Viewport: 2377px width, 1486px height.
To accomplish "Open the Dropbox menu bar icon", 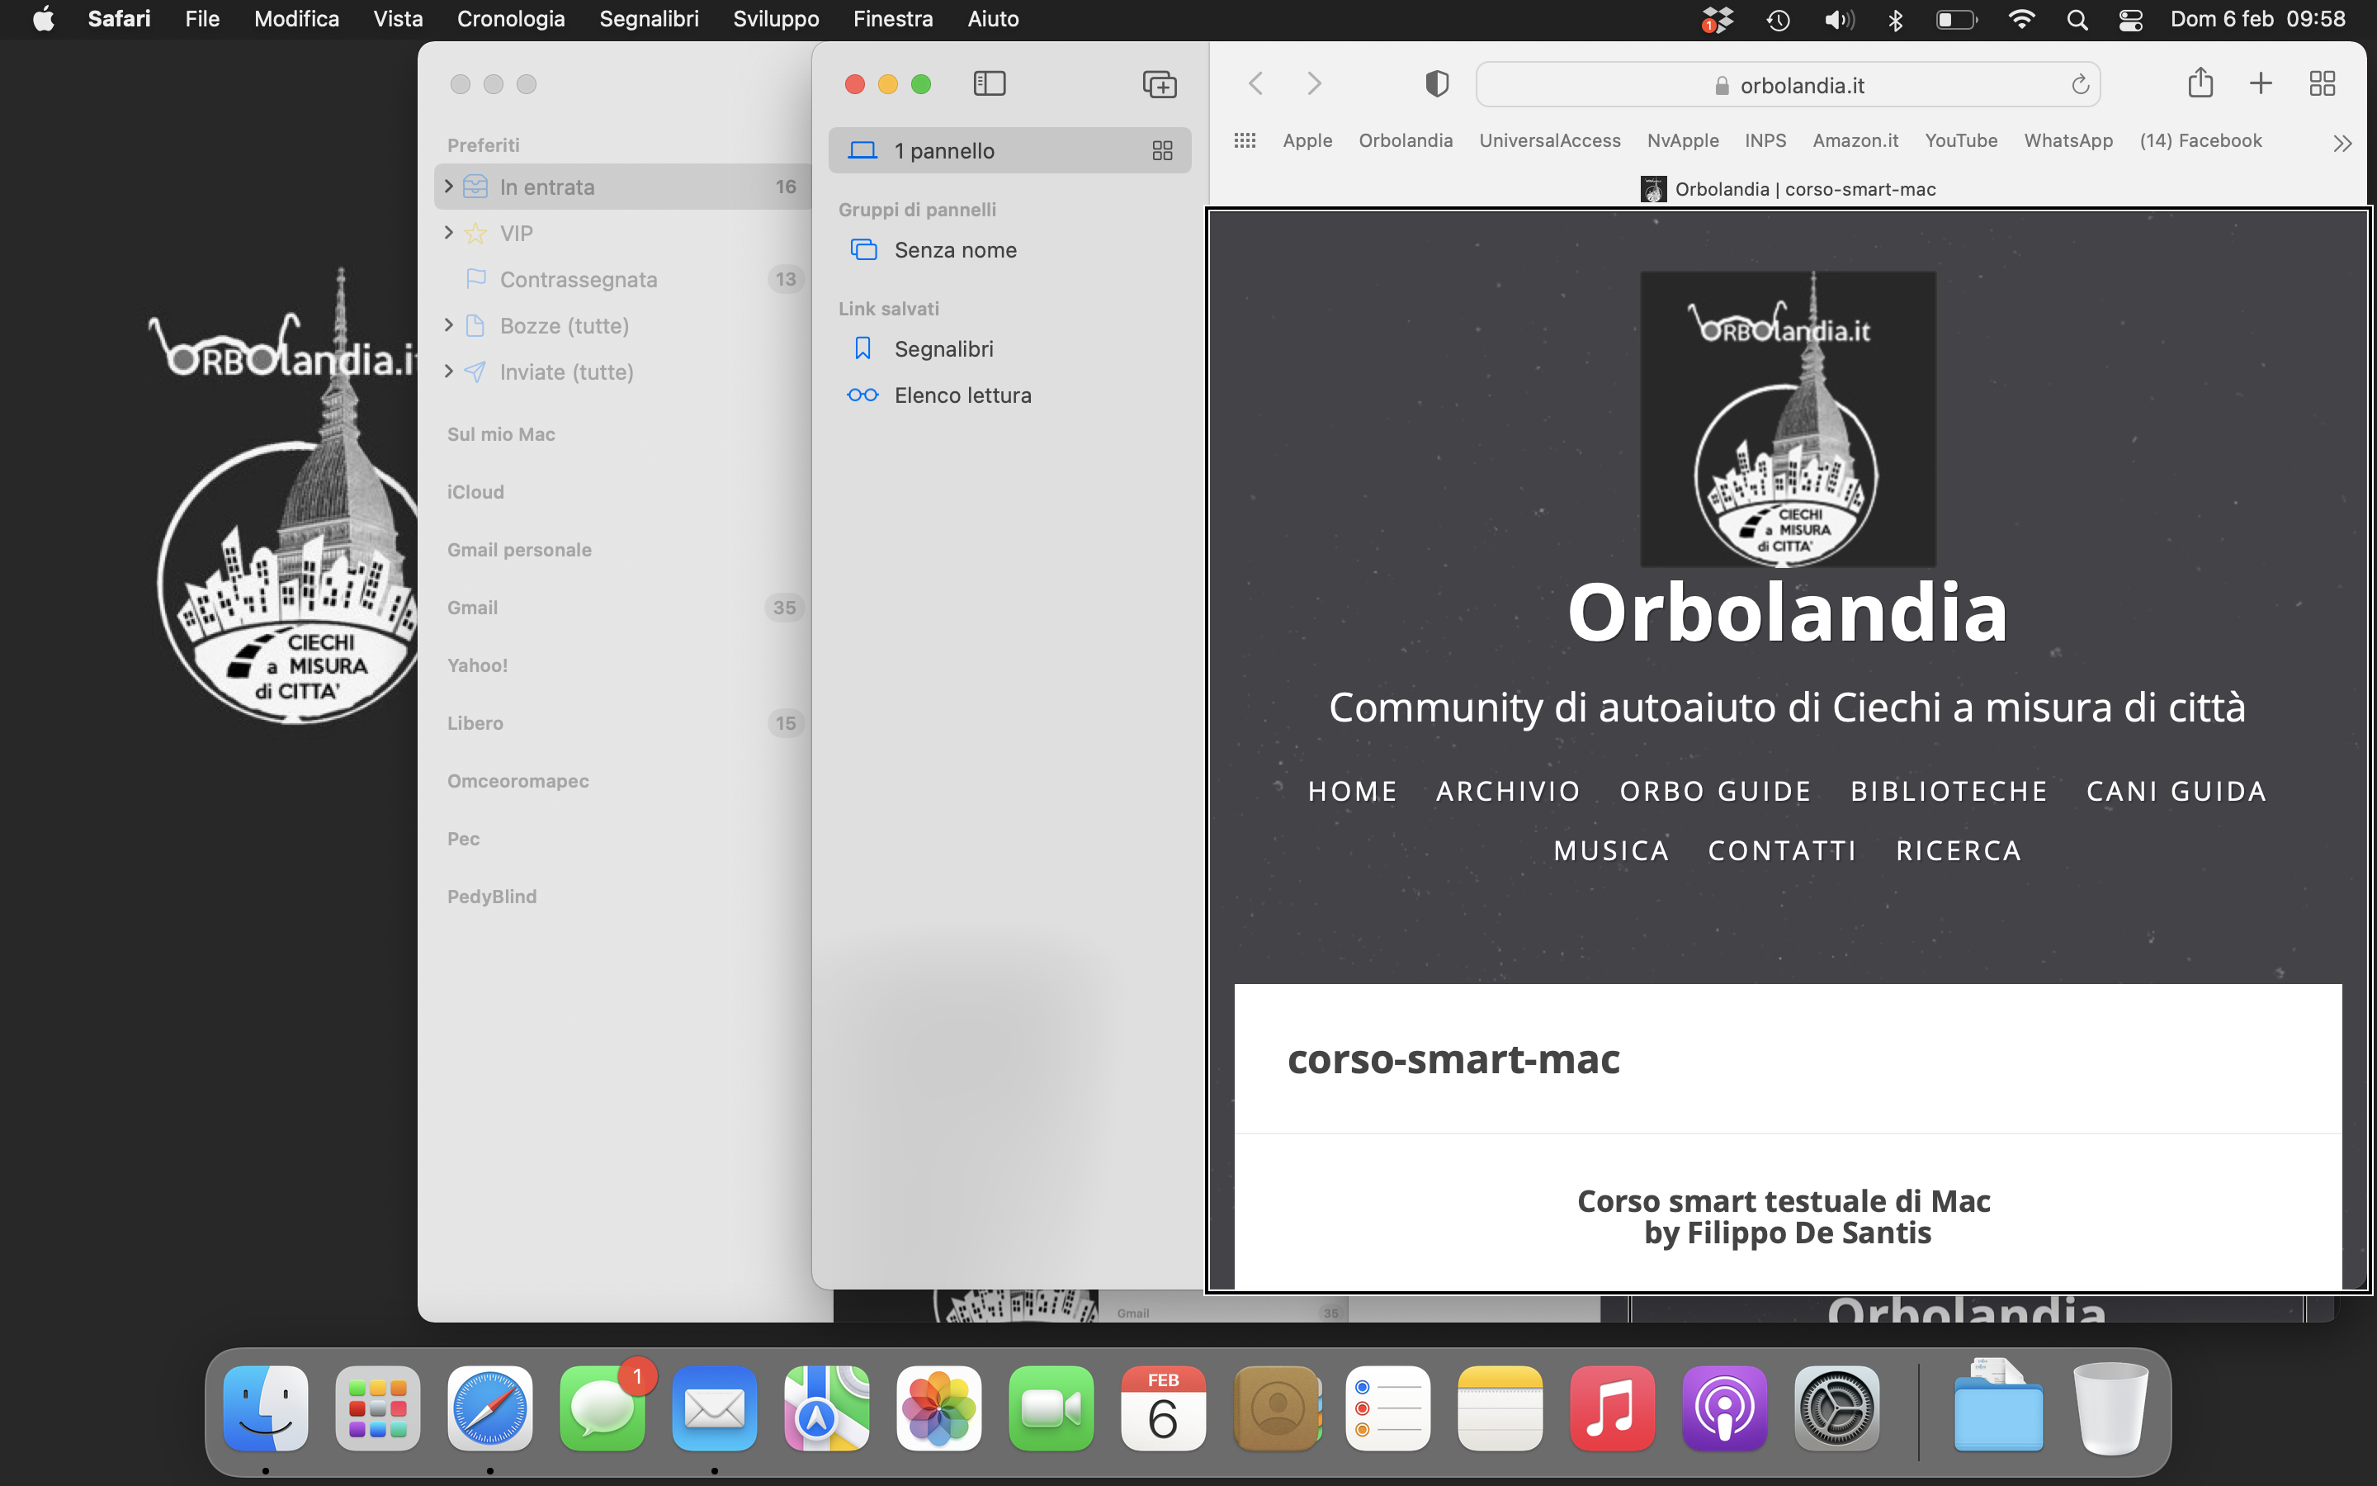I will tap(1717, 19).
